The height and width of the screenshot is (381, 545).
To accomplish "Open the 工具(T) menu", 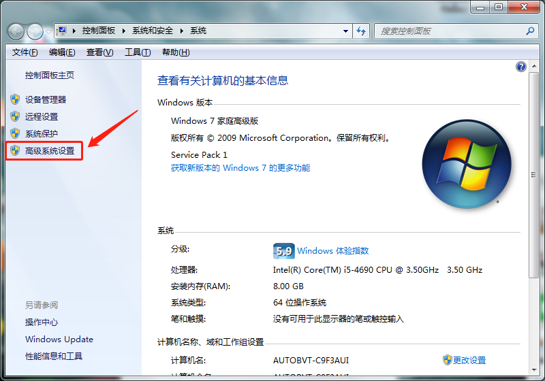I will pos(138,52).
